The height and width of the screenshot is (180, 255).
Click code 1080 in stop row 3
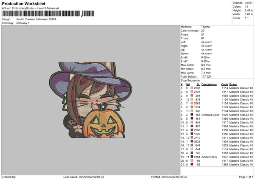[225, 96]
